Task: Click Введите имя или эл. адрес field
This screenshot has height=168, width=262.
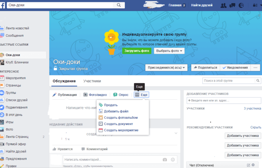Action: click(x=224, y=100)
